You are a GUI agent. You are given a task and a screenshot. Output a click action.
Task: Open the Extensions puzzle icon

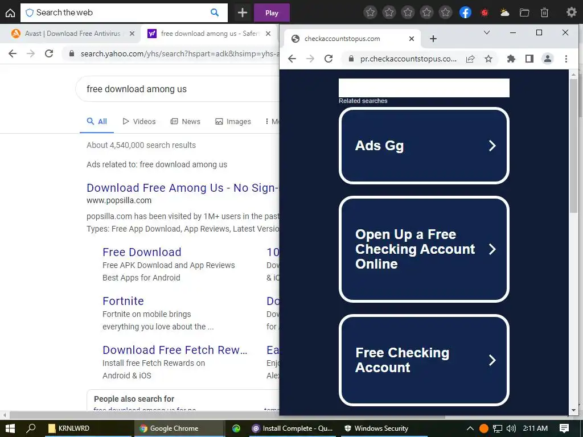(511, 59)
